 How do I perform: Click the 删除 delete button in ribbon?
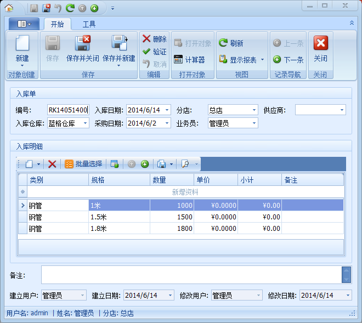tap(154, 39)
